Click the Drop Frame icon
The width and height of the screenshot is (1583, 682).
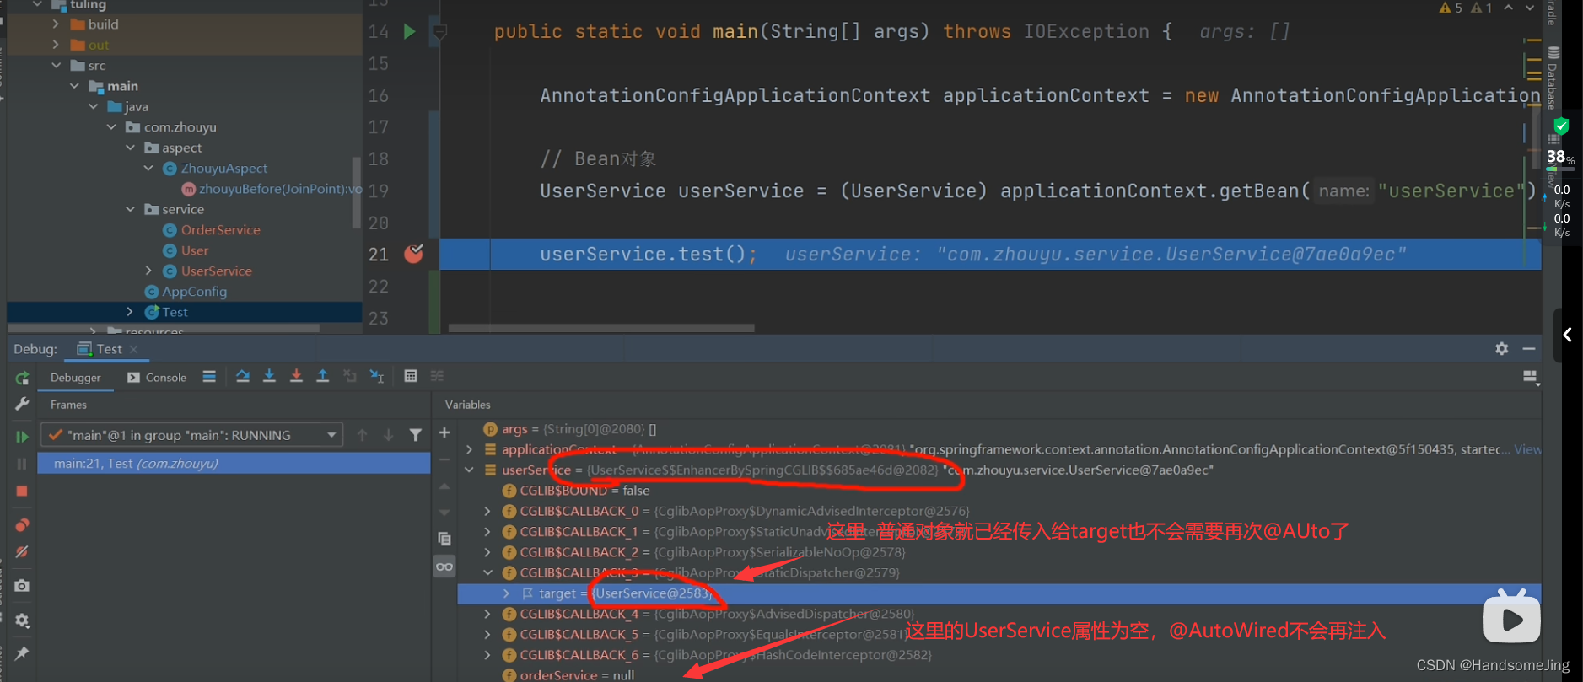[x=350, y=376]
